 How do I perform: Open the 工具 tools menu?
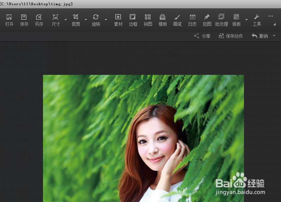point(257,20)
